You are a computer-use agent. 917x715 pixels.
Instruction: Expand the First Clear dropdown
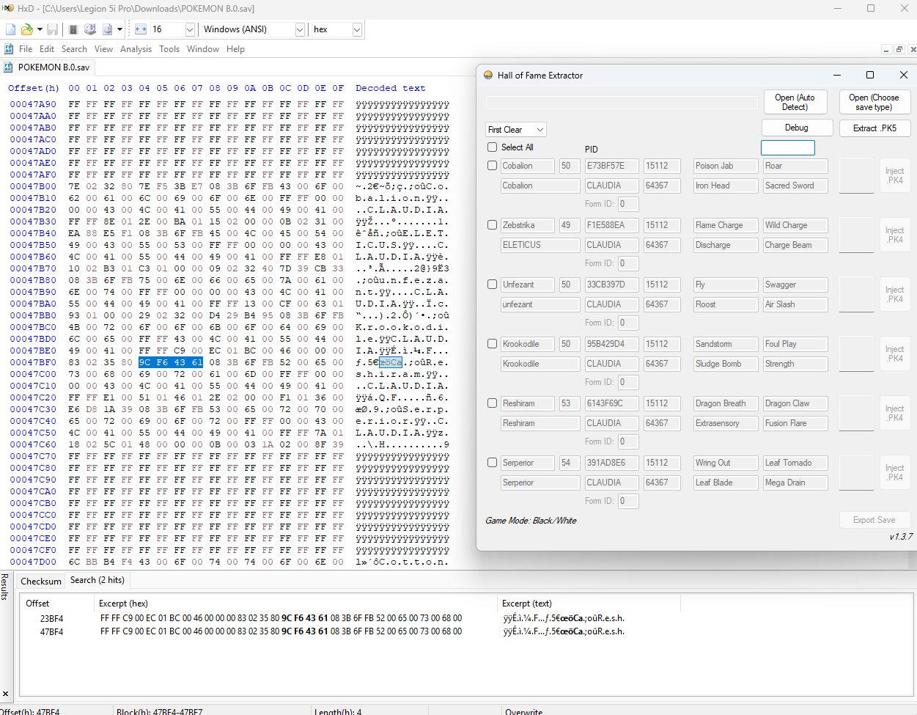[516, 130]
